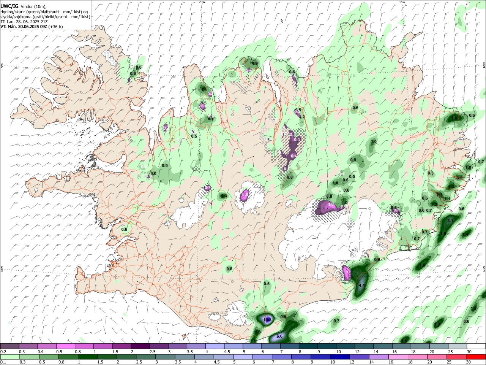The height and width of the screenshot is (365, 486).
Task: Select the 0.1 legend scale label
Action: coord(3,362)
